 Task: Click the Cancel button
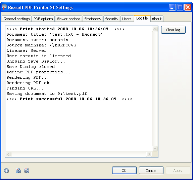coord(151,171)
